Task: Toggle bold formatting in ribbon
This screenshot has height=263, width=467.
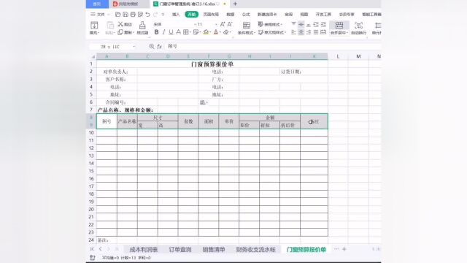Action: [156, 32]
